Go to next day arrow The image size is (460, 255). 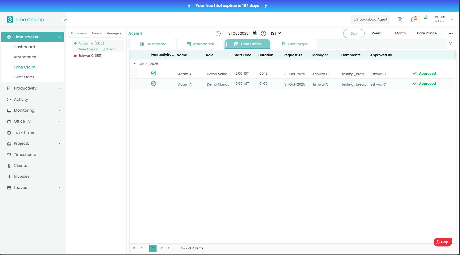pyautogui.click(x=263, y=33)
